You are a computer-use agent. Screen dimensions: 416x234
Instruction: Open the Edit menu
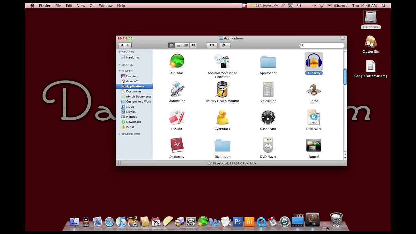coord(69,6)
